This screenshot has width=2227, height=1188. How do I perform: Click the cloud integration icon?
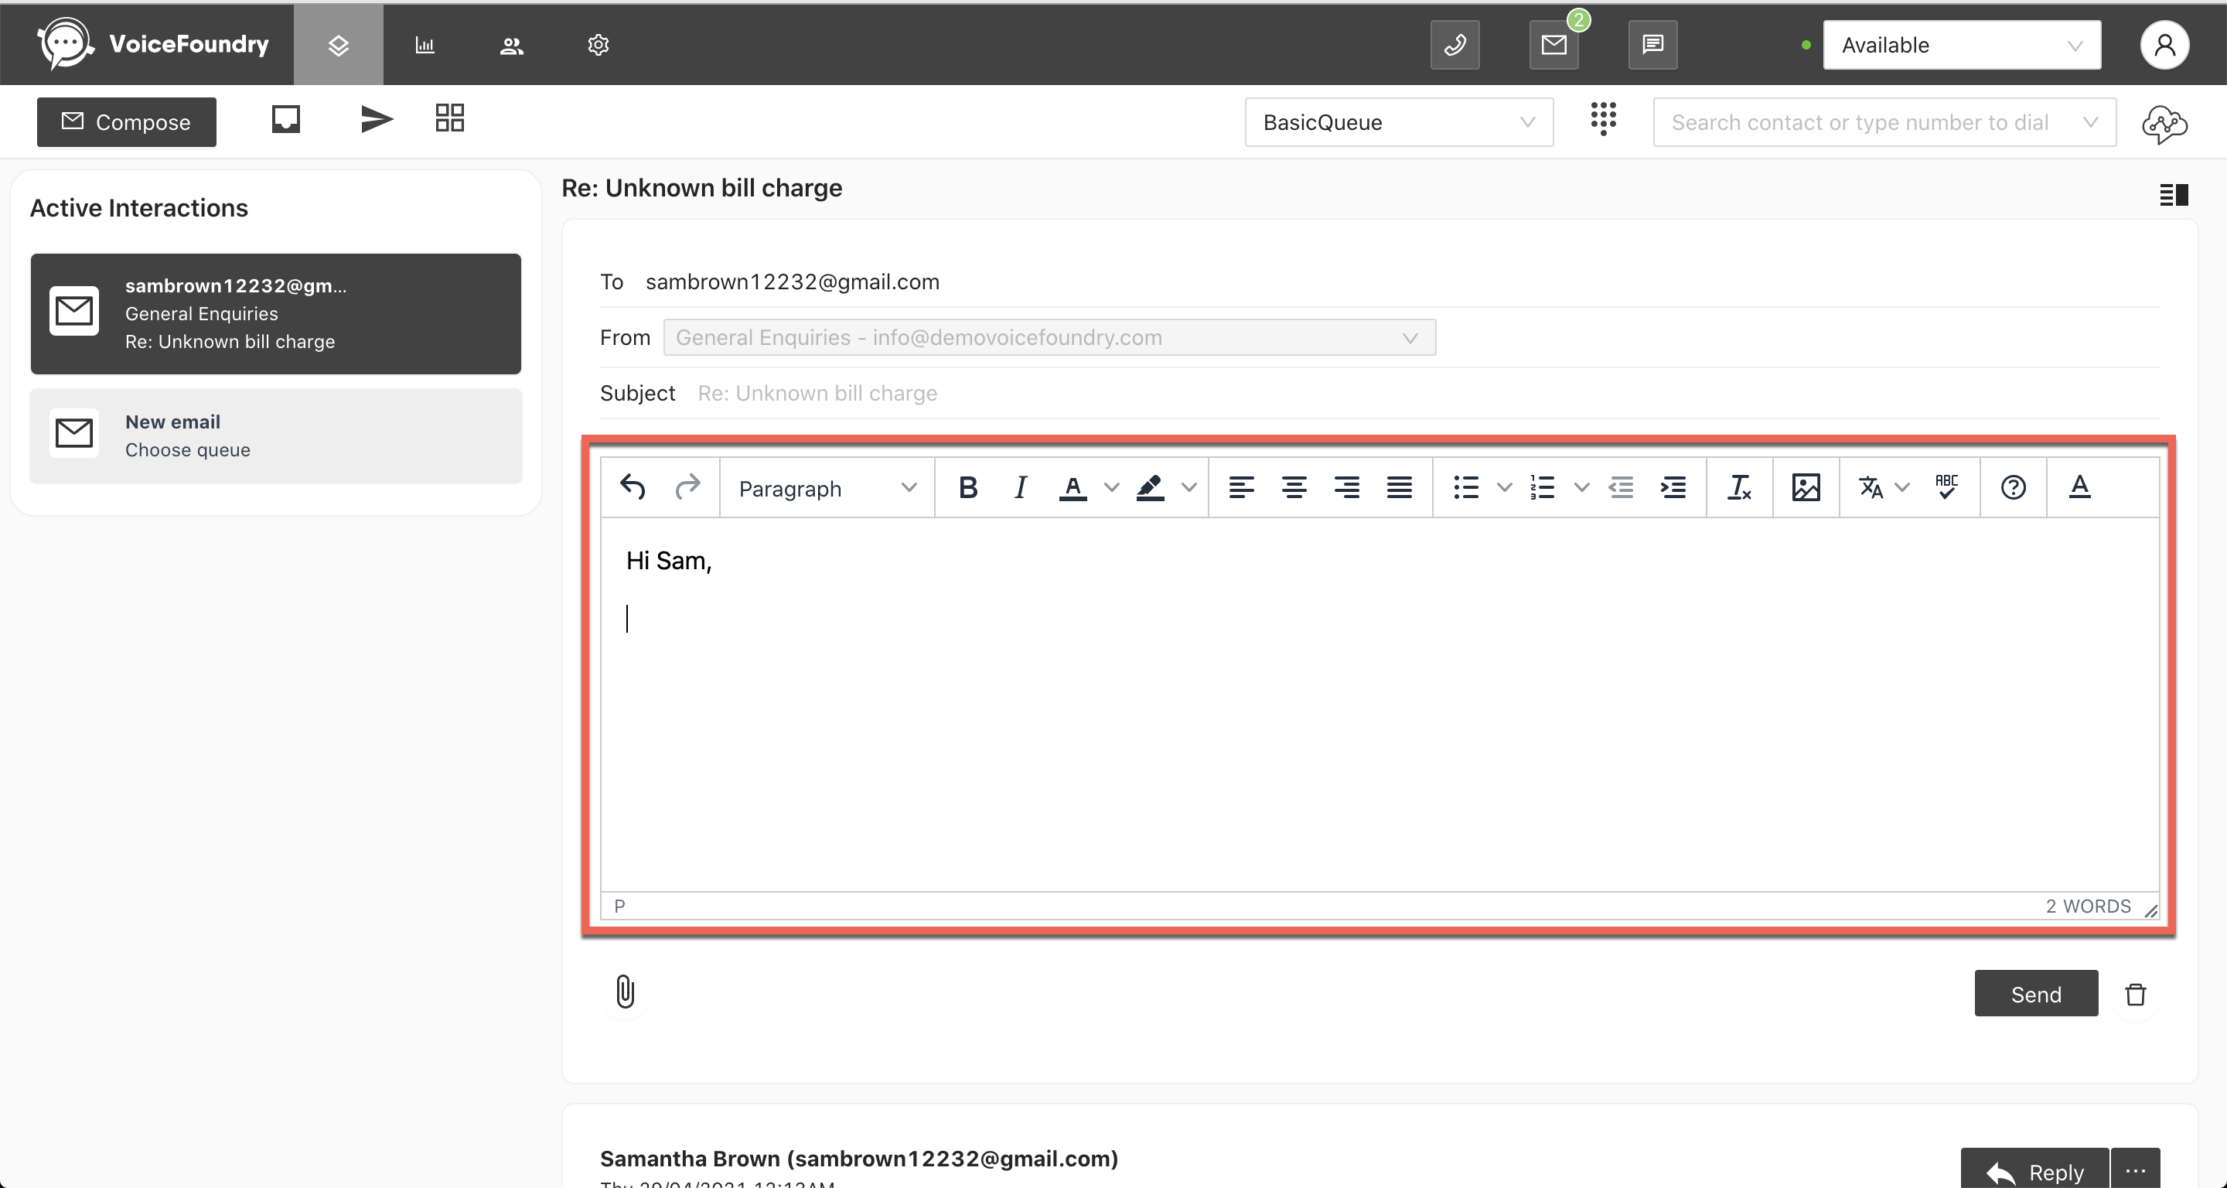tap(2165, 124)
